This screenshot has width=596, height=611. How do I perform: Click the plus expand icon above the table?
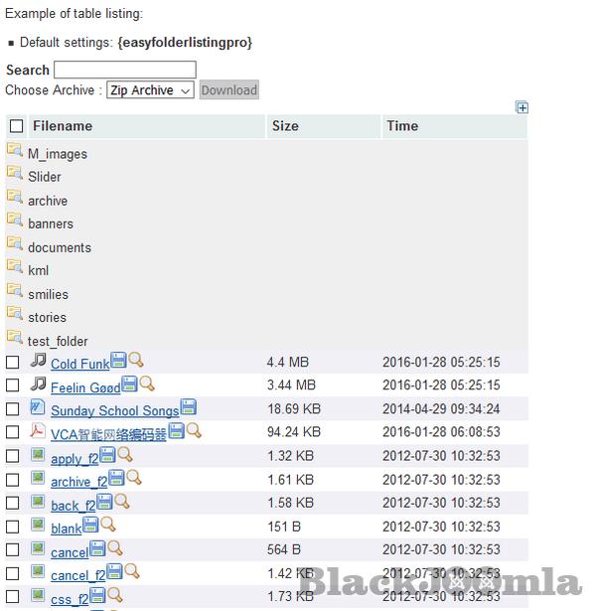522,107
